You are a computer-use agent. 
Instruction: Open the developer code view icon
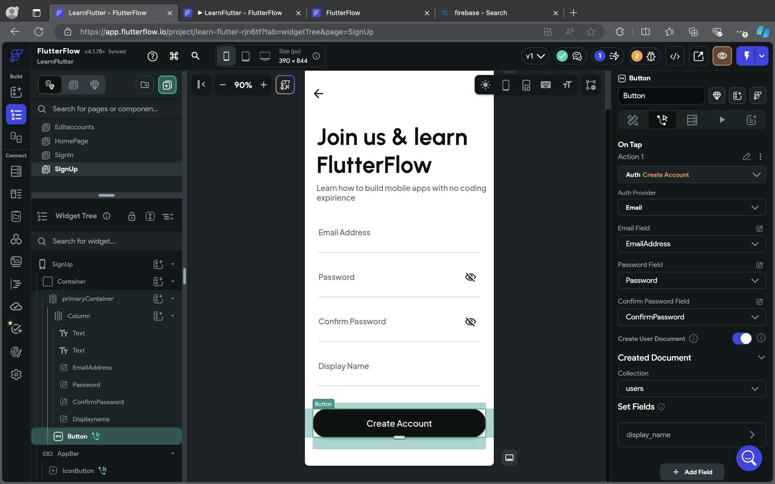pyautogui.click(x=675, y=56)
